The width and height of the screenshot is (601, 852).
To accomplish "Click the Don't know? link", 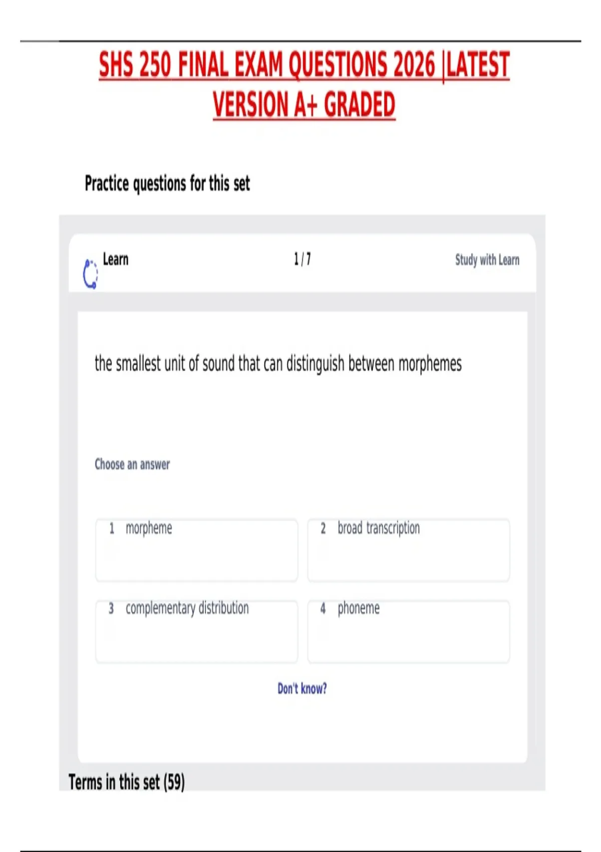I will [302, 688].
